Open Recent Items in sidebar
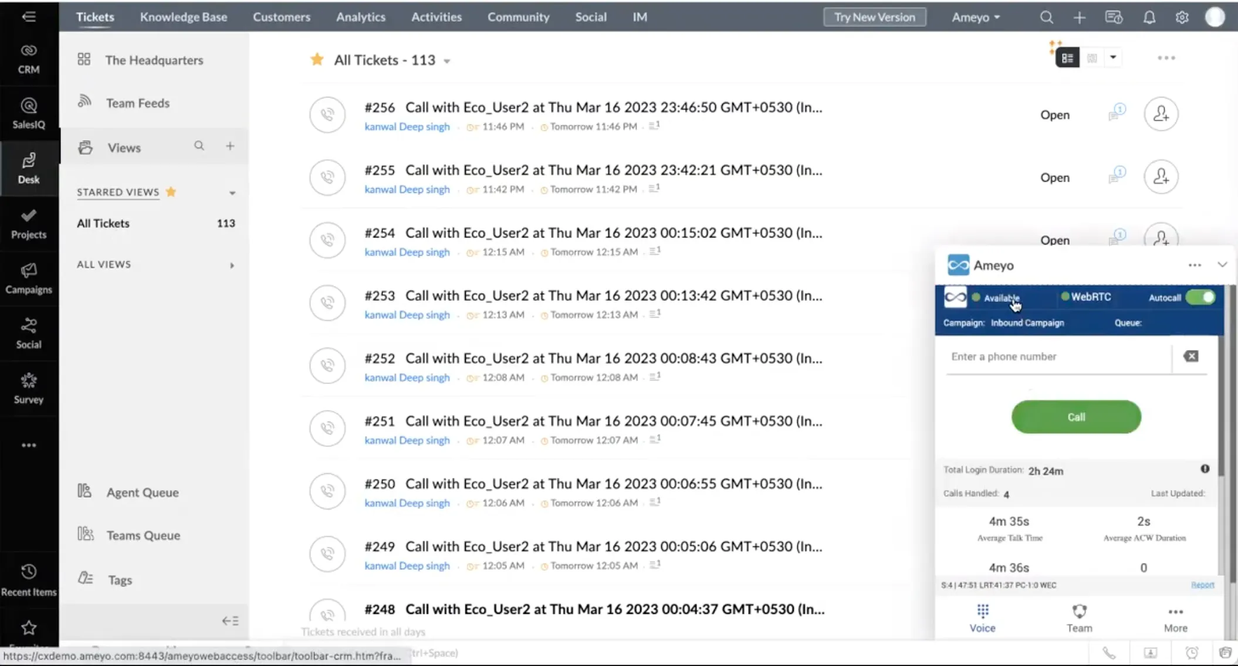Screen dimensions: 1238x666 [x=28, y=580]
